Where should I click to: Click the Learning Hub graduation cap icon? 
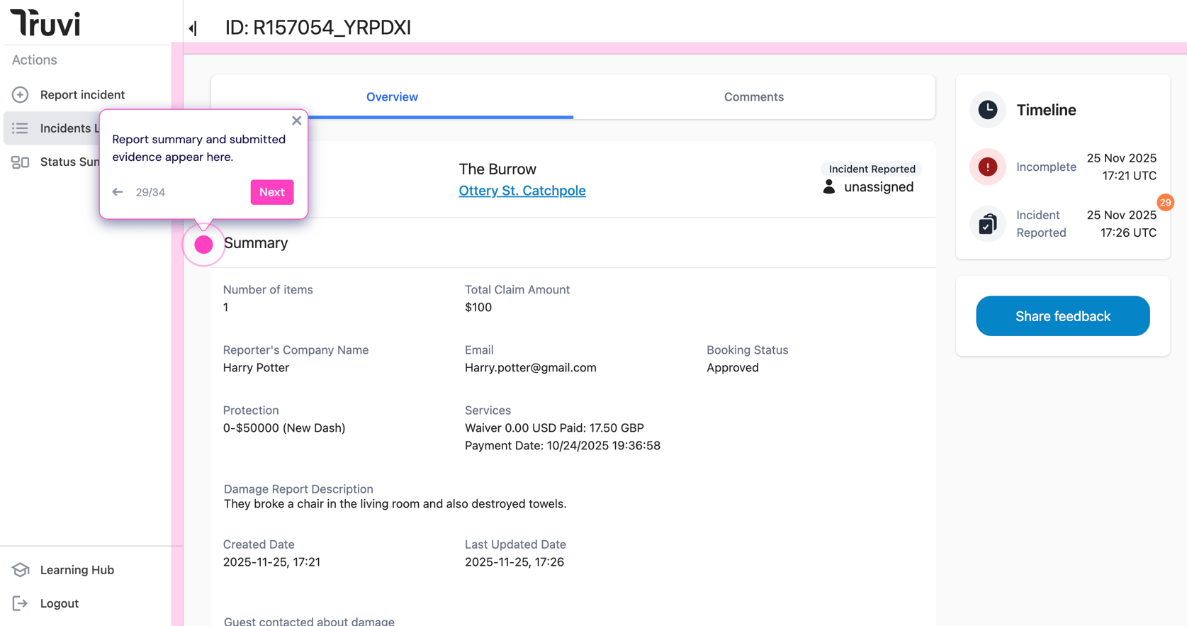[20, 570]
